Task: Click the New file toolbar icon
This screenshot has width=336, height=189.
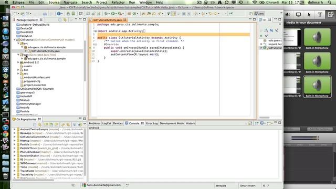Action: (x=15, y=14)
